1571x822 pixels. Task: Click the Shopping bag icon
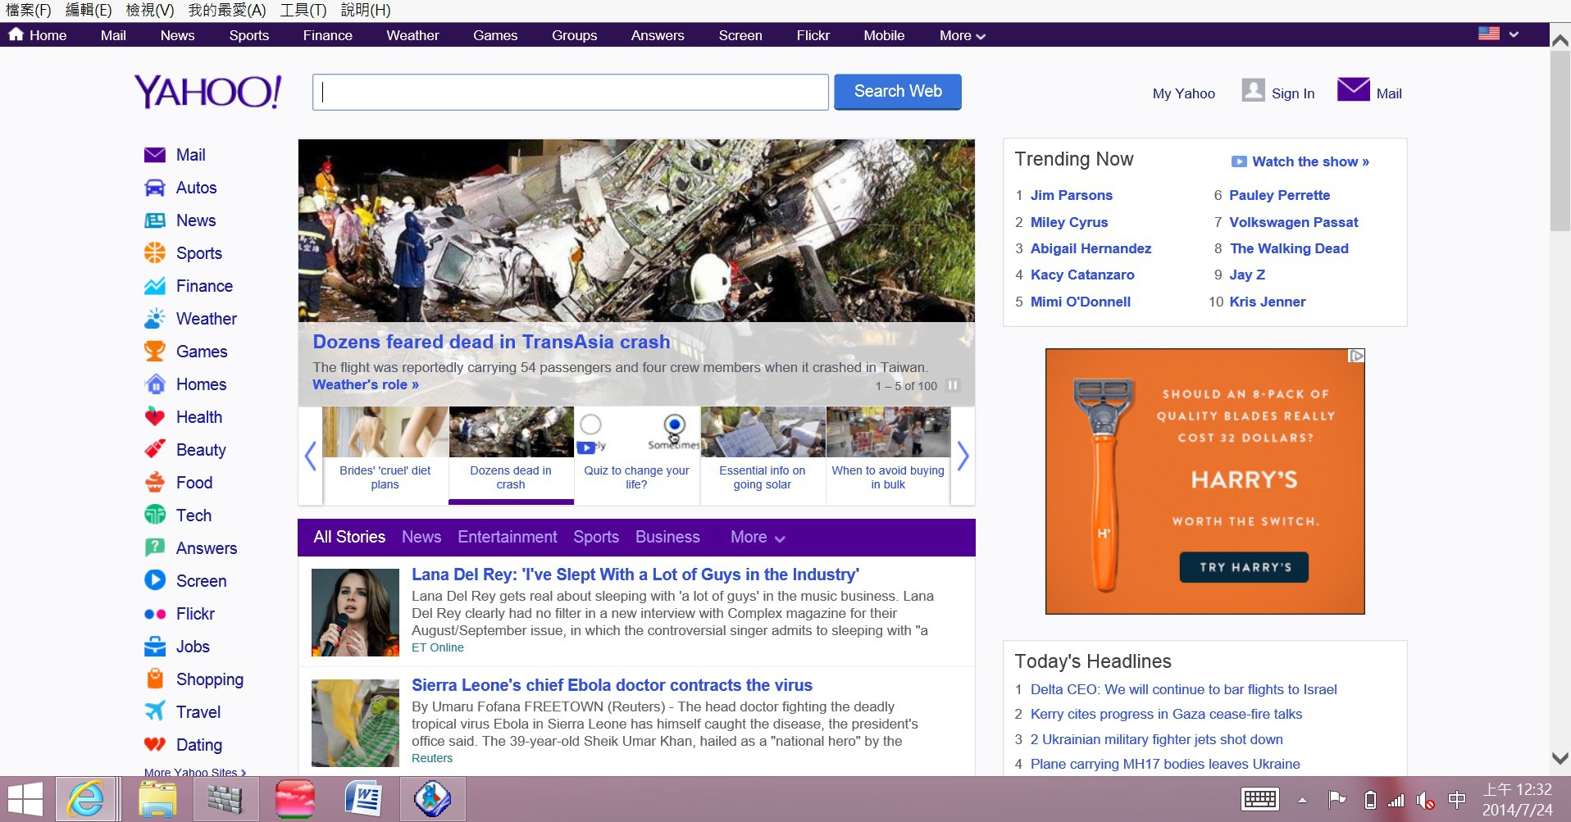pyautogui.click(x=155, y=679)
